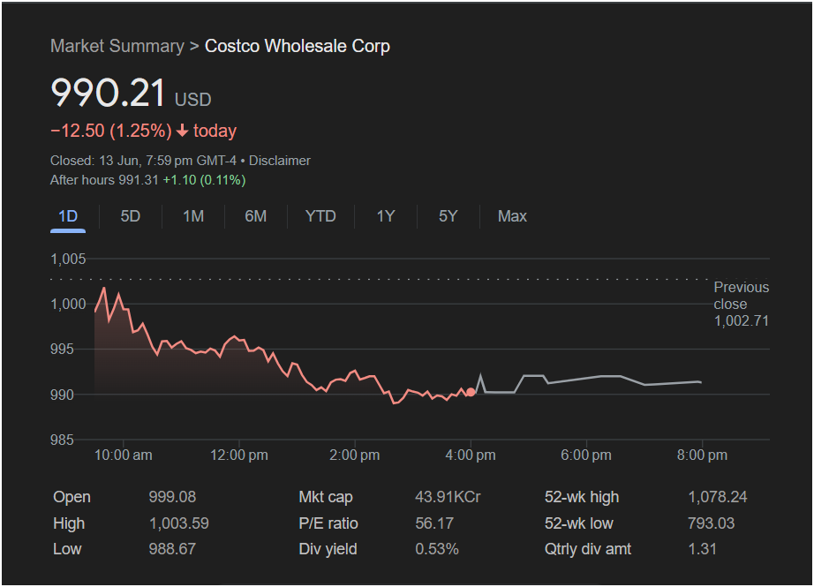
Task: Click the Qtrly div amt label
Action: pos(588,549)
